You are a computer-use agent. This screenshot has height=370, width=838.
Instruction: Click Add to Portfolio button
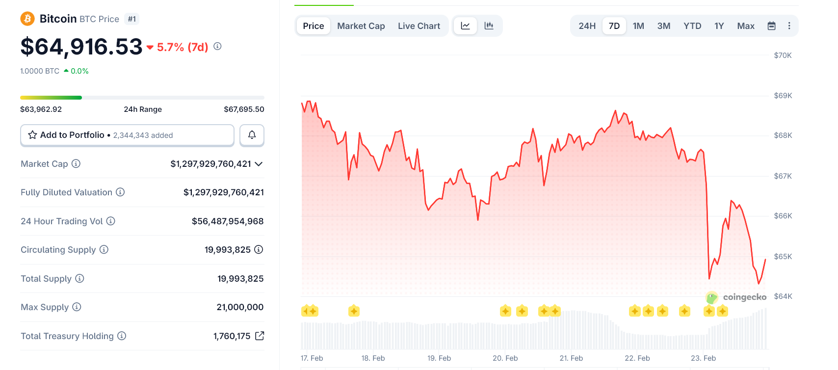(127, 135)
